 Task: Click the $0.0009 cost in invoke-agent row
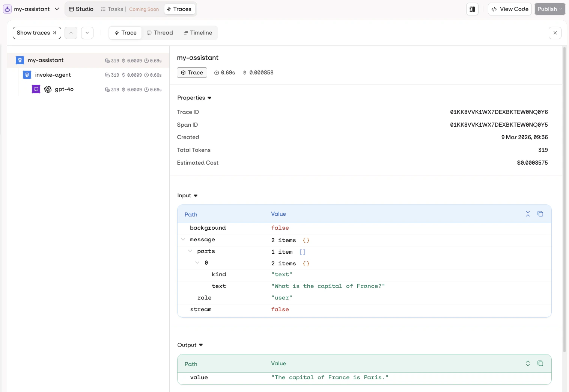132,75
